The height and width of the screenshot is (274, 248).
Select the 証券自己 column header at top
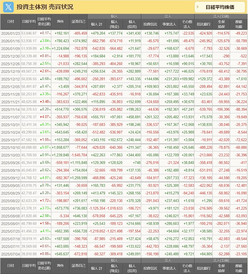pyautogui.click(x=78, y=22)
